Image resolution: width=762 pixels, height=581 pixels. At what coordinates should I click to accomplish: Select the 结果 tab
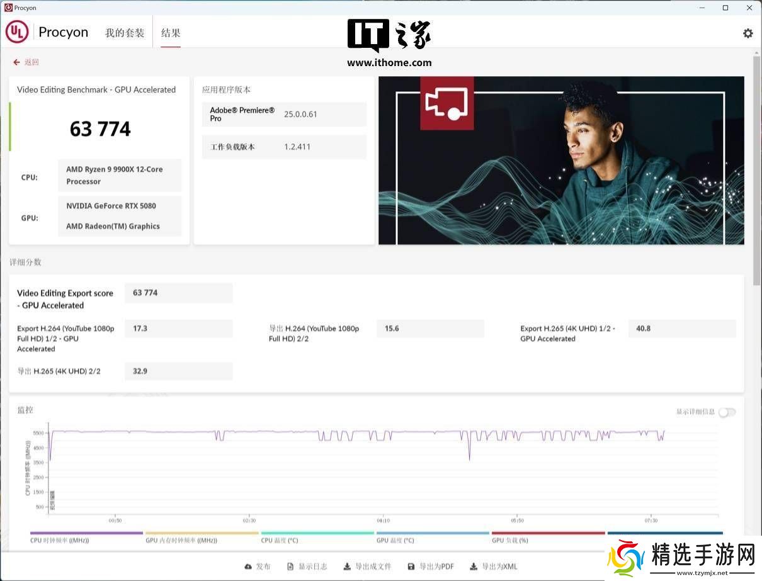171,33
